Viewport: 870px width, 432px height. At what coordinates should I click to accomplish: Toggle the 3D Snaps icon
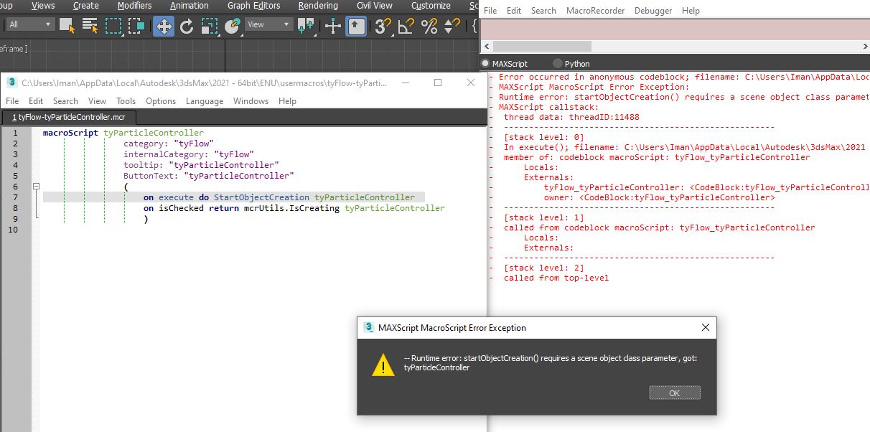[383, 27]
